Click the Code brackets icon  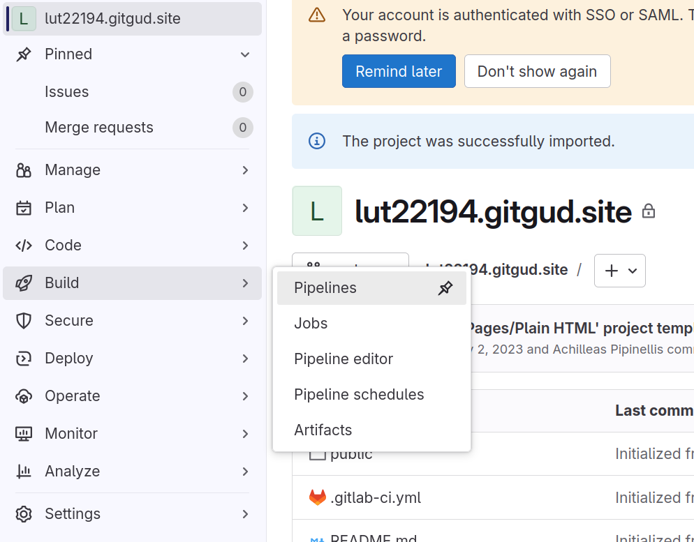24,246
